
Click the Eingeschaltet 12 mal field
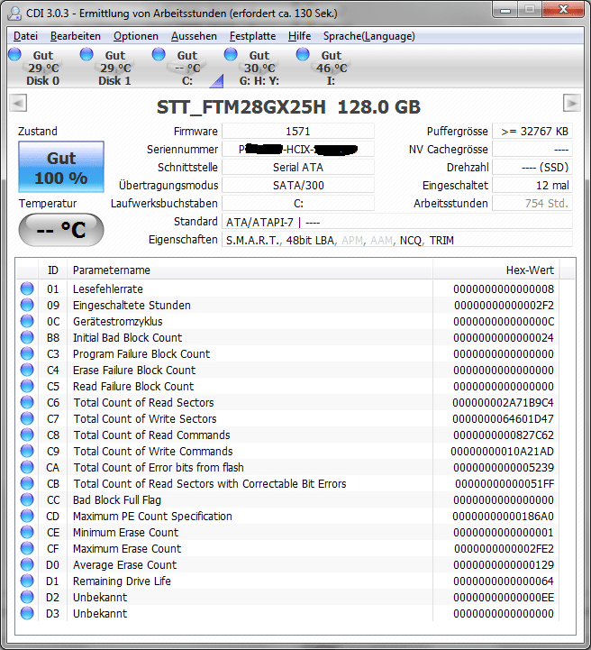pyautogui.click(x=532, y=186)
